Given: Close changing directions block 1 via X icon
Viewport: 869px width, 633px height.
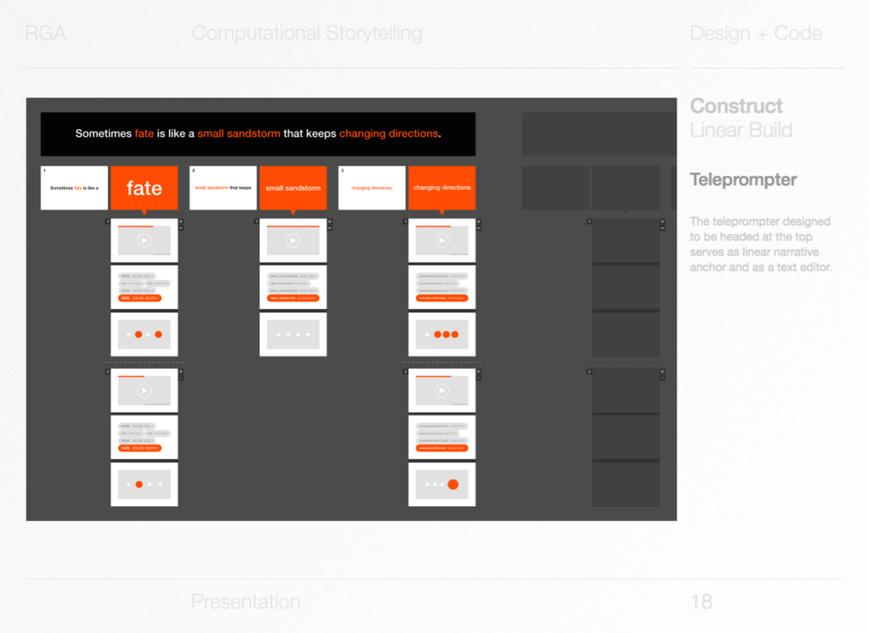Looking at the screenshot, I should click(478, 222).
